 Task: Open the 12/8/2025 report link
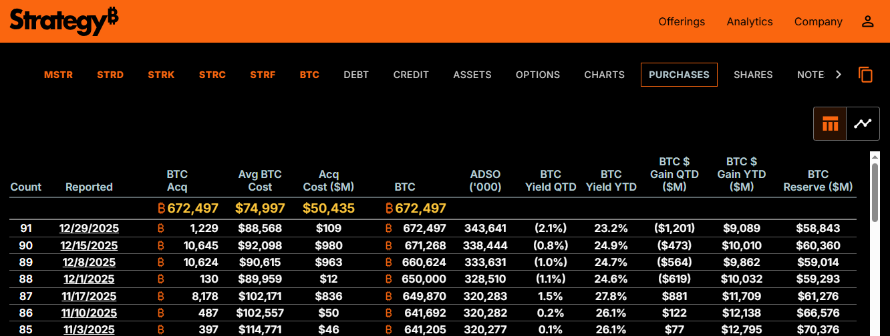coord(89,262)
